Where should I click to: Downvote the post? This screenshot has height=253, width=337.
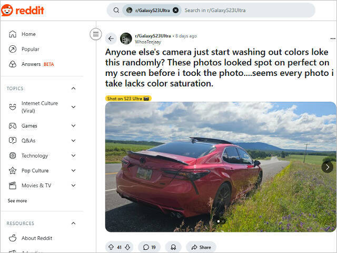click(127, 247)
